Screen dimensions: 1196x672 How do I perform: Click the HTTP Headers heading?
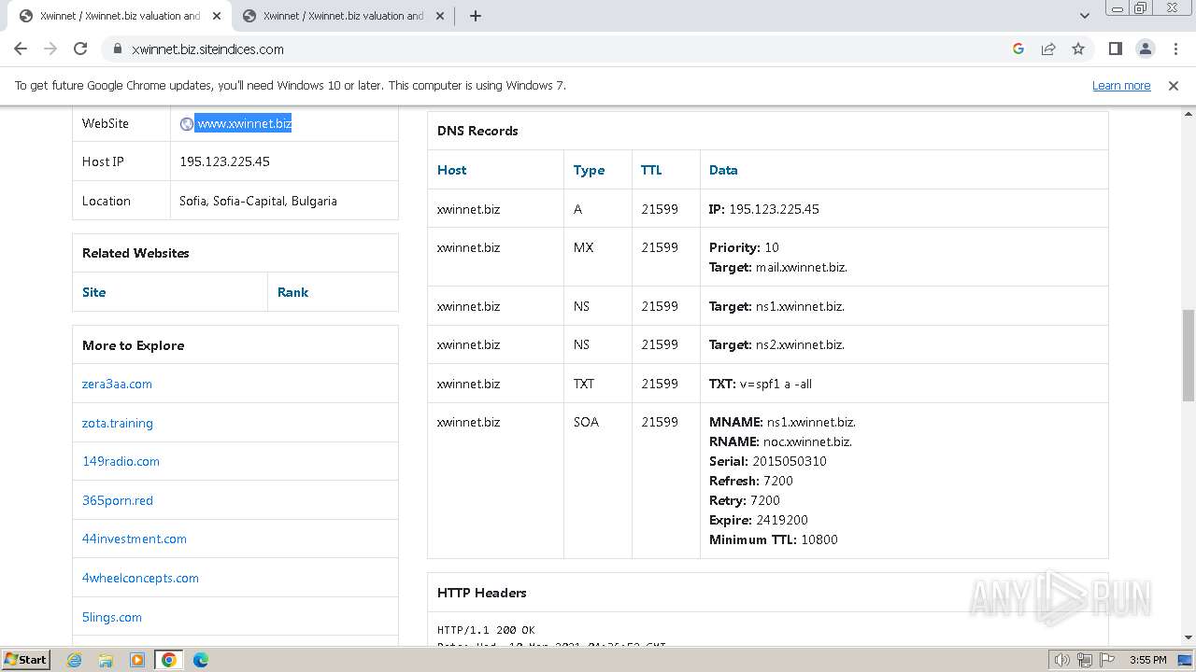(481, 593)
